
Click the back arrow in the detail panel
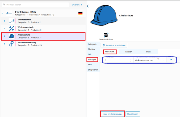click(88, 6)
